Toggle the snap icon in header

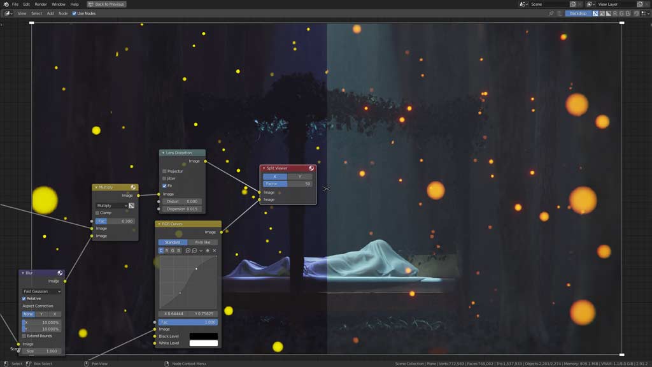(x=636, y=13)
